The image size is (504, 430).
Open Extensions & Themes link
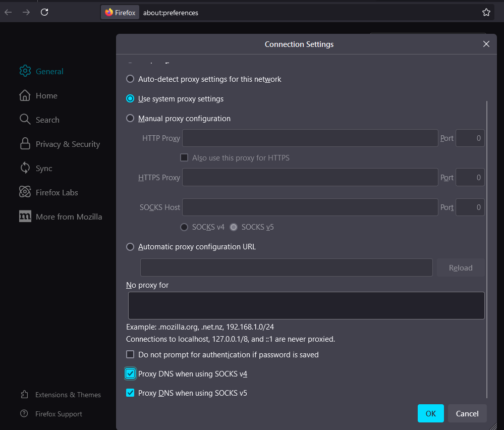point(68,395)
